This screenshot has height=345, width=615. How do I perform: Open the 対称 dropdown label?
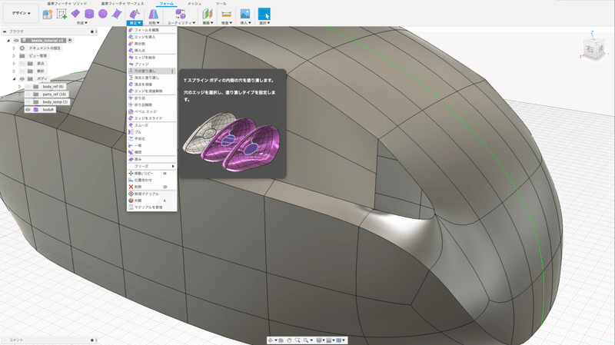[154, 23]
